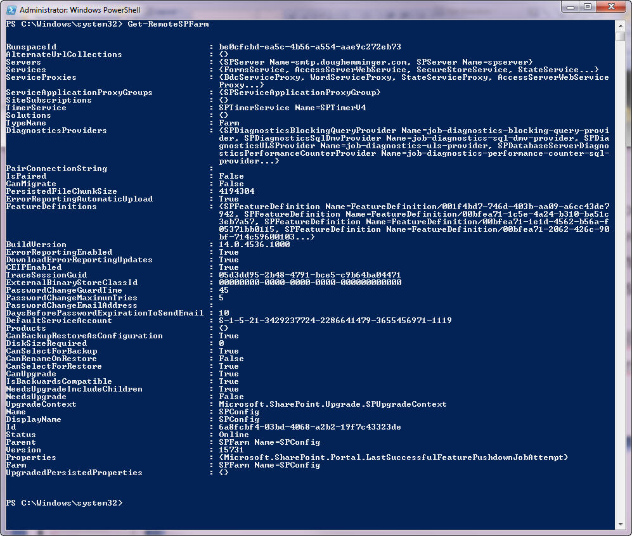
Task: Click the vertical scrollbar thumb
Action: click(x=621, y=36)
